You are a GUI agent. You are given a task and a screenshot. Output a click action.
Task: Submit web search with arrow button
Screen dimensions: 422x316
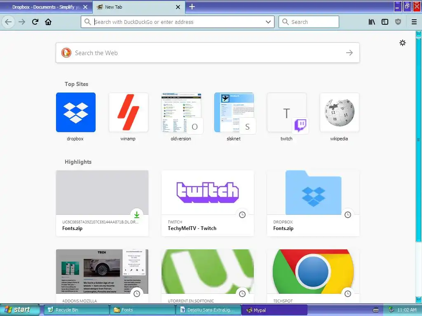349,53
